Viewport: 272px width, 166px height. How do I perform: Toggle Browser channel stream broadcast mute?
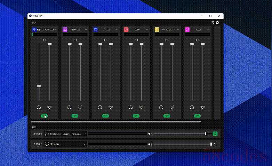80,108
